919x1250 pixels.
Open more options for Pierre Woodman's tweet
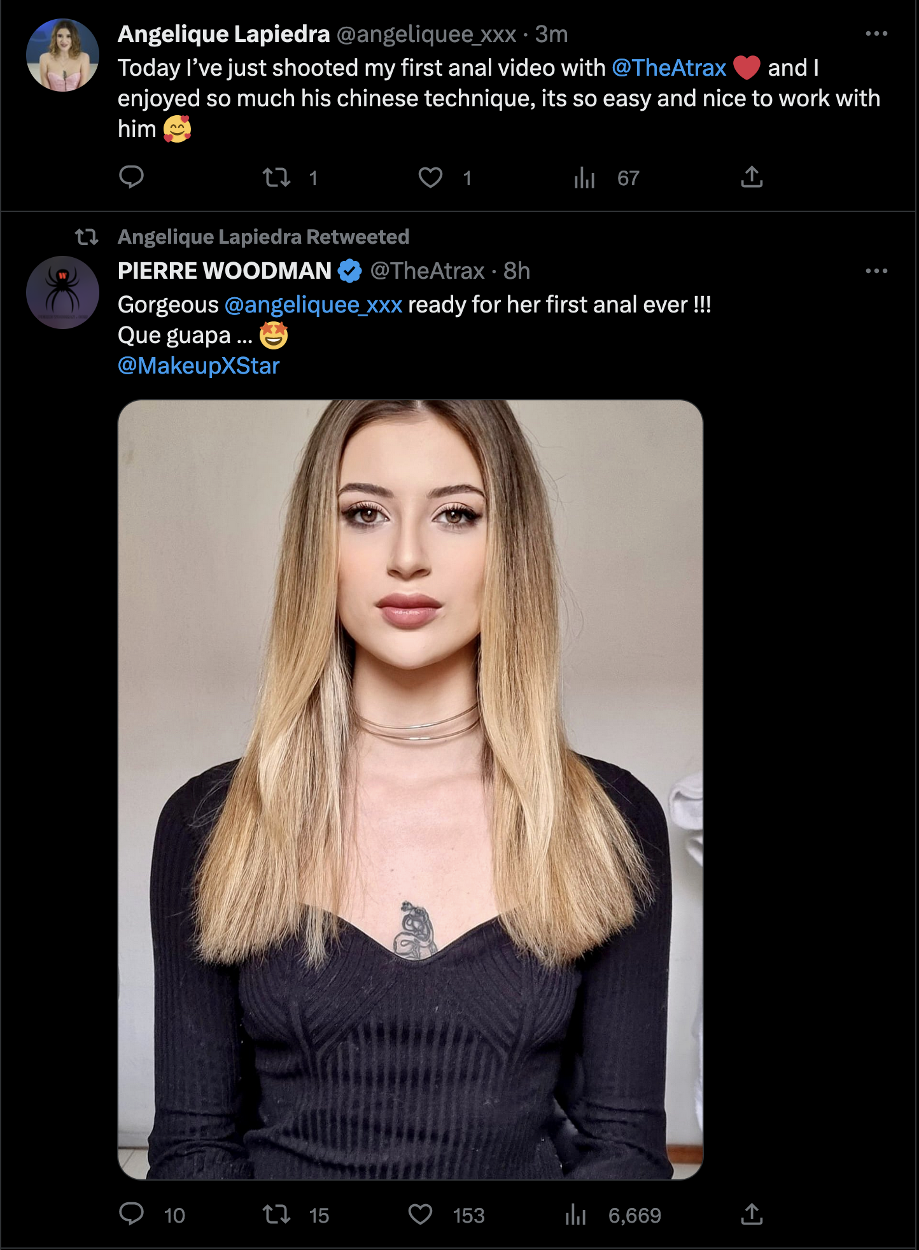point(876,271)
